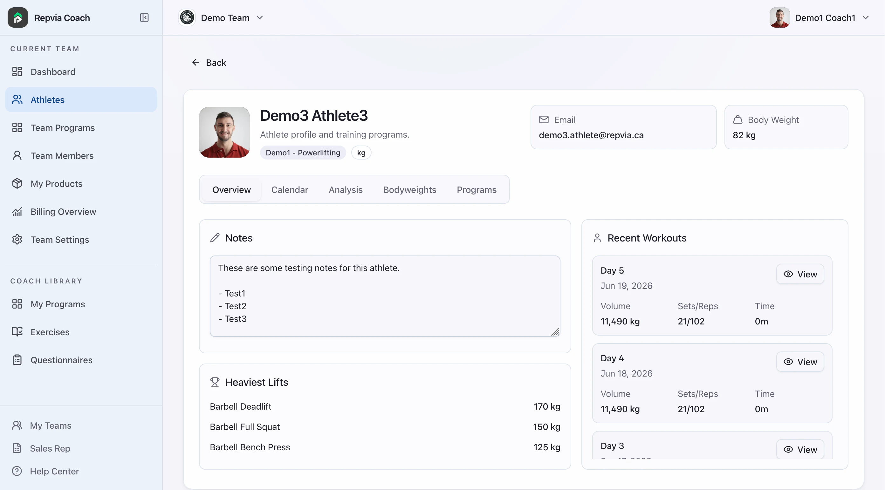Image resolution: width=885 pixels, height=490 pixels.
Task: View the Day 3 workout
Action: pyautogui.click(x=800, y=449)
